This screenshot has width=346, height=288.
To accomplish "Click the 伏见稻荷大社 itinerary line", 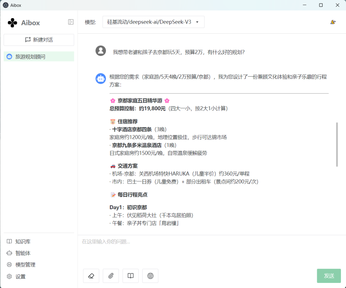I will 151,215.
